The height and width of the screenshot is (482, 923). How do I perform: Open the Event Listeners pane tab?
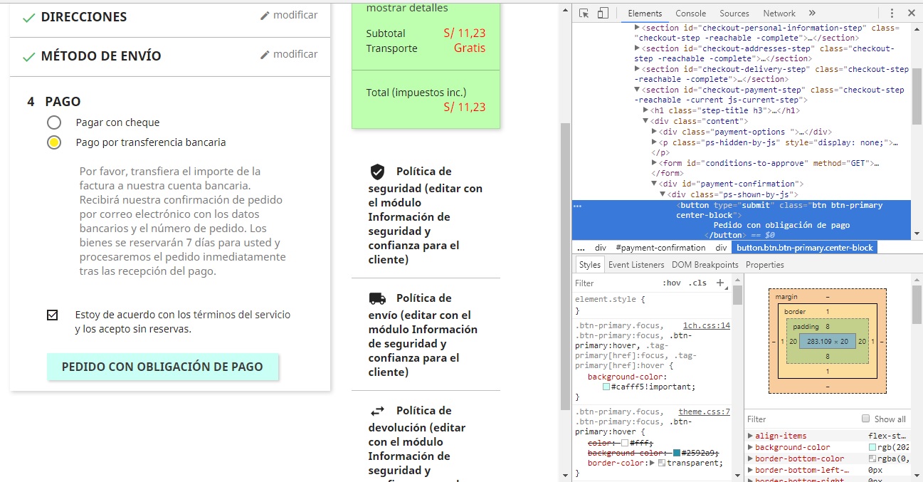tap(636, 265)
